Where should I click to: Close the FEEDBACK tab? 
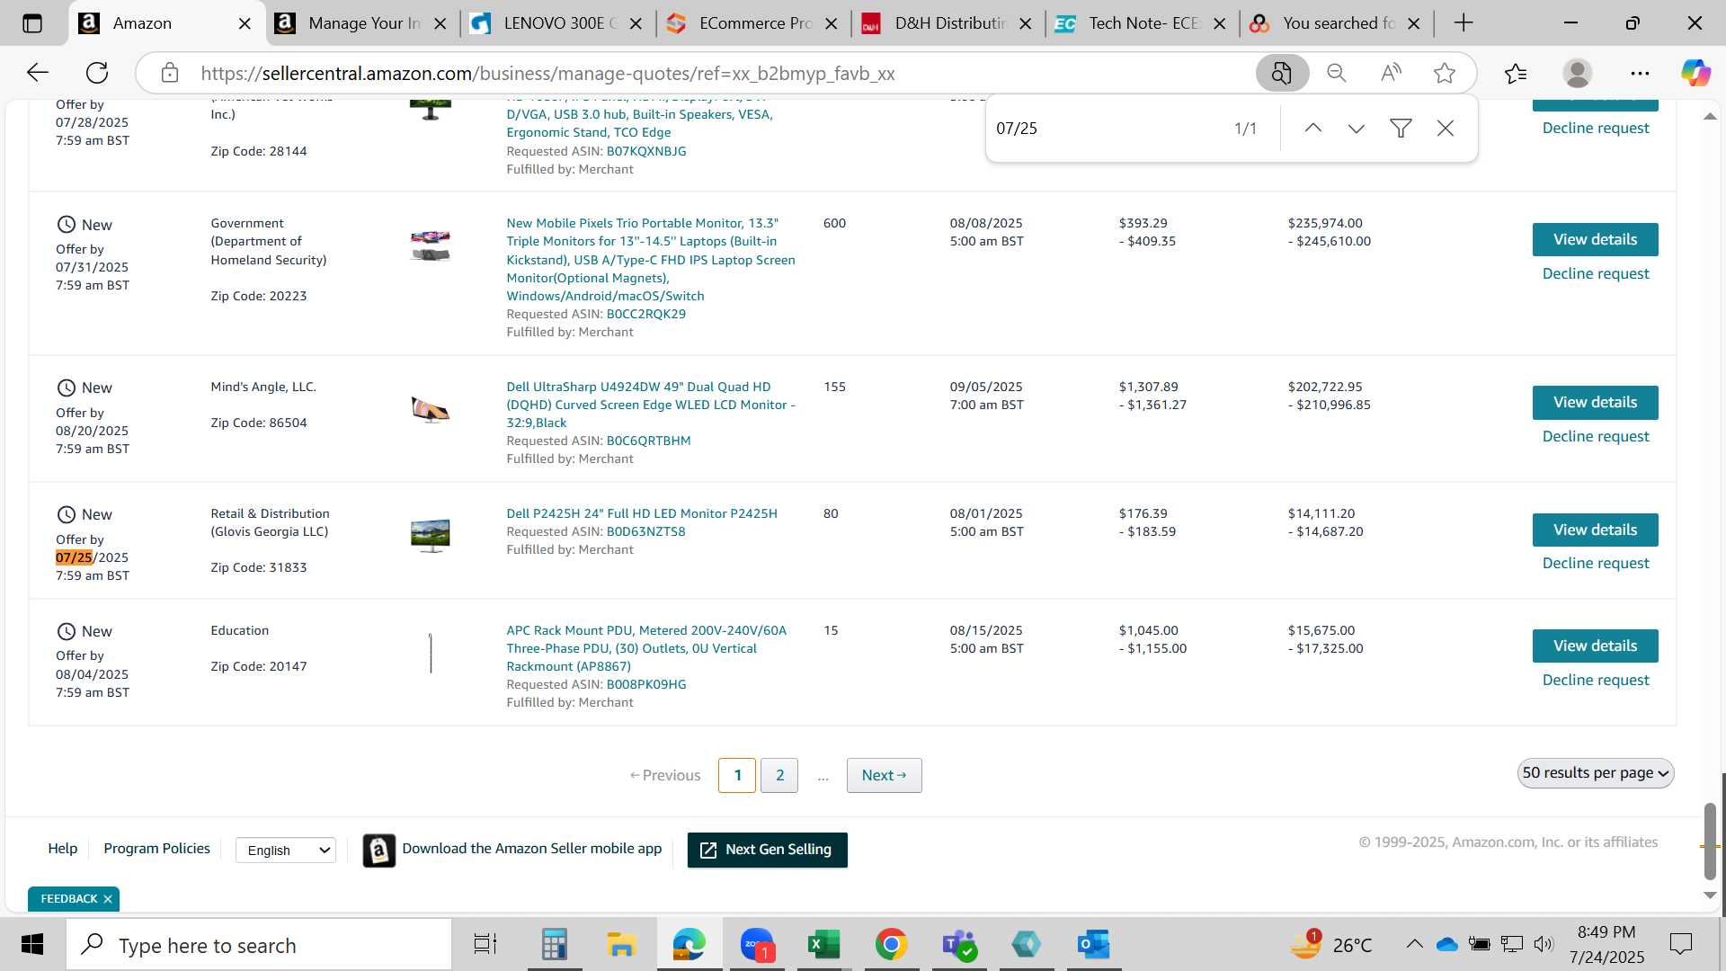pyautogui.click(x=108, y=898)
